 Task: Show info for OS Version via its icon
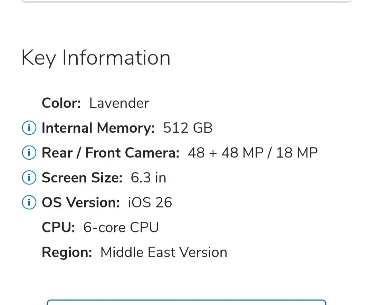29,202
